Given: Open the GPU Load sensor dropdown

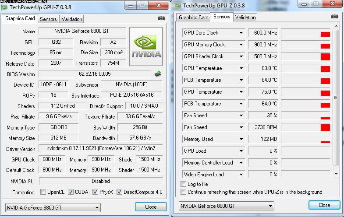Looking at the screenshot, I should [x=241, y=151].
